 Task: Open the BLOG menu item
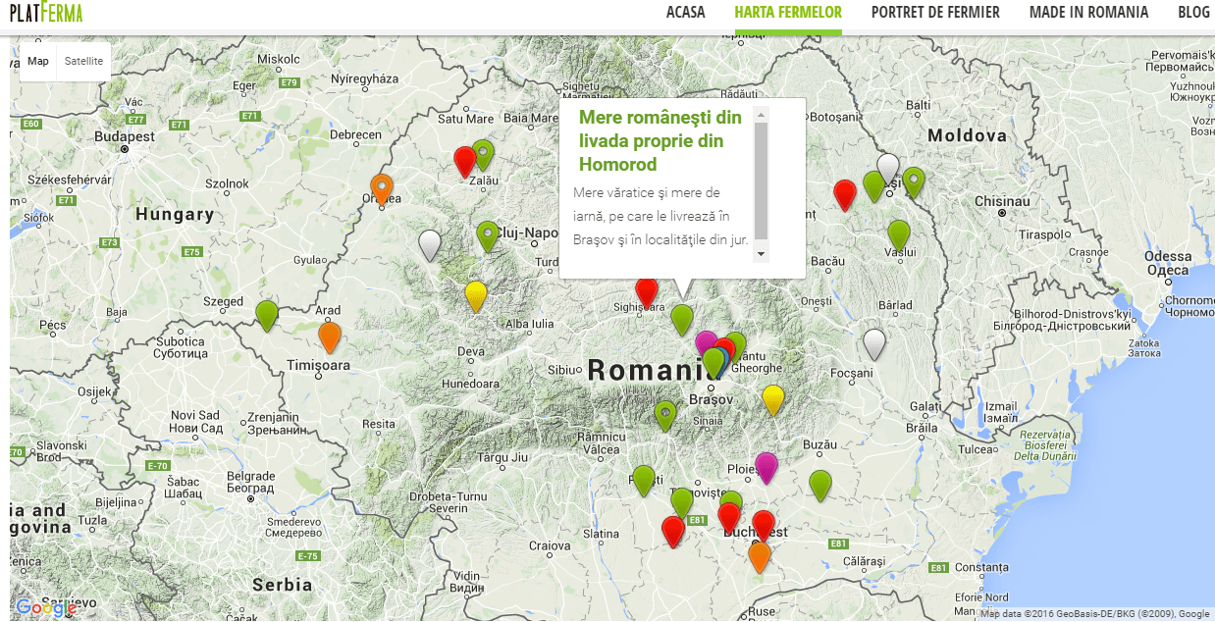point(1193,13)
